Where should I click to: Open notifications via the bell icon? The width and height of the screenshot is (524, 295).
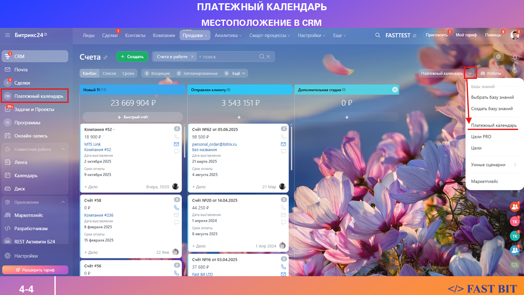pos(515,57)
